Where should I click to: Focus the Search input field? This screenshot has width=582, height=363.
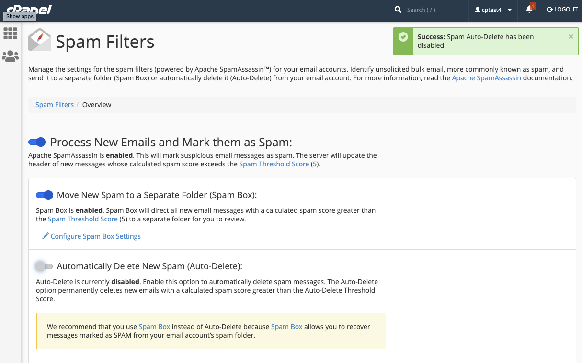[x=434, y=10]
